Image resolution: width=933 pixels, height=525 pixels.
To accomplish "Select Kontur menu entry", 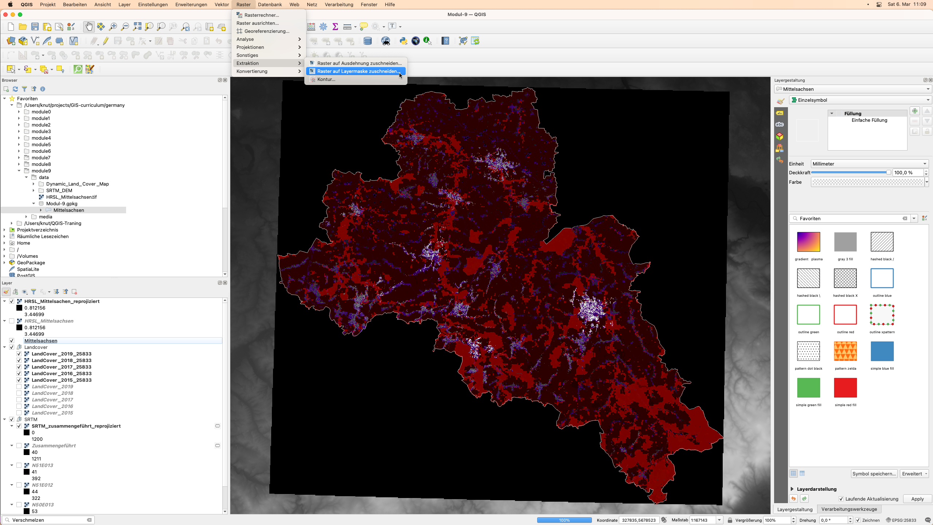I will [x=356, y=79].
